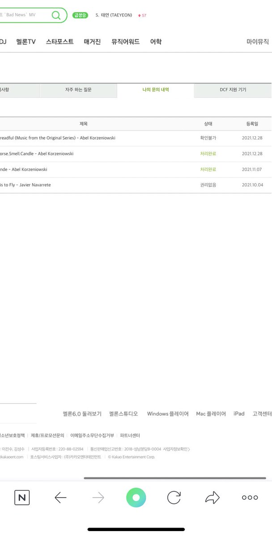272x536 pixels.
Task: Click 권리없음 status
Action: tap(208, 184)
